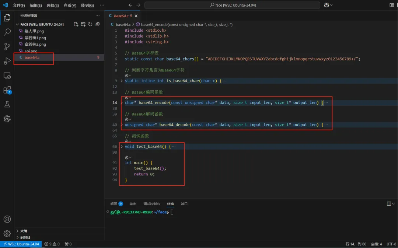Expand the folded test_base64 function
This screenshot has width=398, height=248.
click(122, 147)
